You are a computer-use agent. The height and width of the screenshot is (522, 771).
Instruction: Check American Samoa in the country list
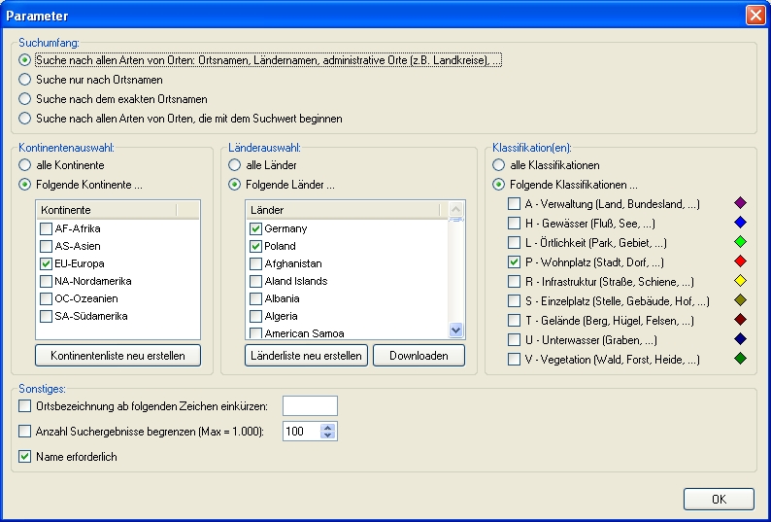point(255,333)
